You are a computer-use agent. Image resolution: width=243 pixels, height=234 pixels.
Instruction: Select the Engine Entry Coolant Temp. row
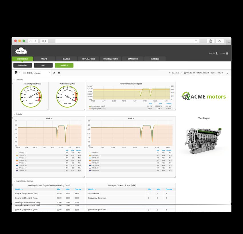49,194
